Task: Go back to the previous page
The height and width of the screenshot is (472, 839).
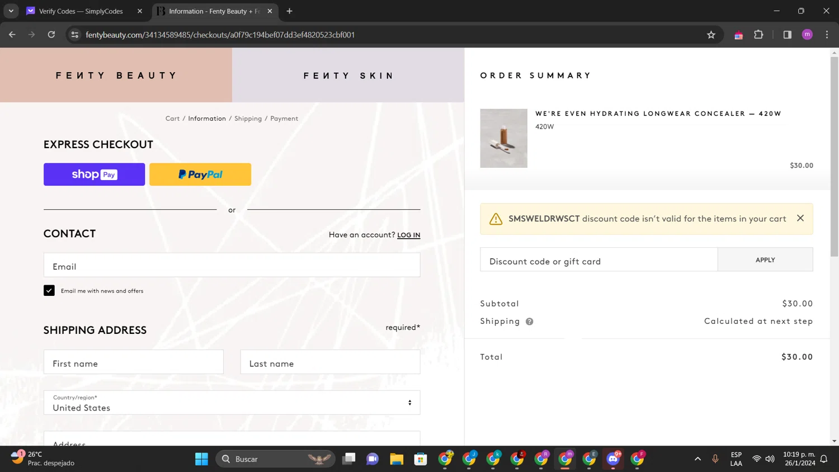Action: click(12, 35)
